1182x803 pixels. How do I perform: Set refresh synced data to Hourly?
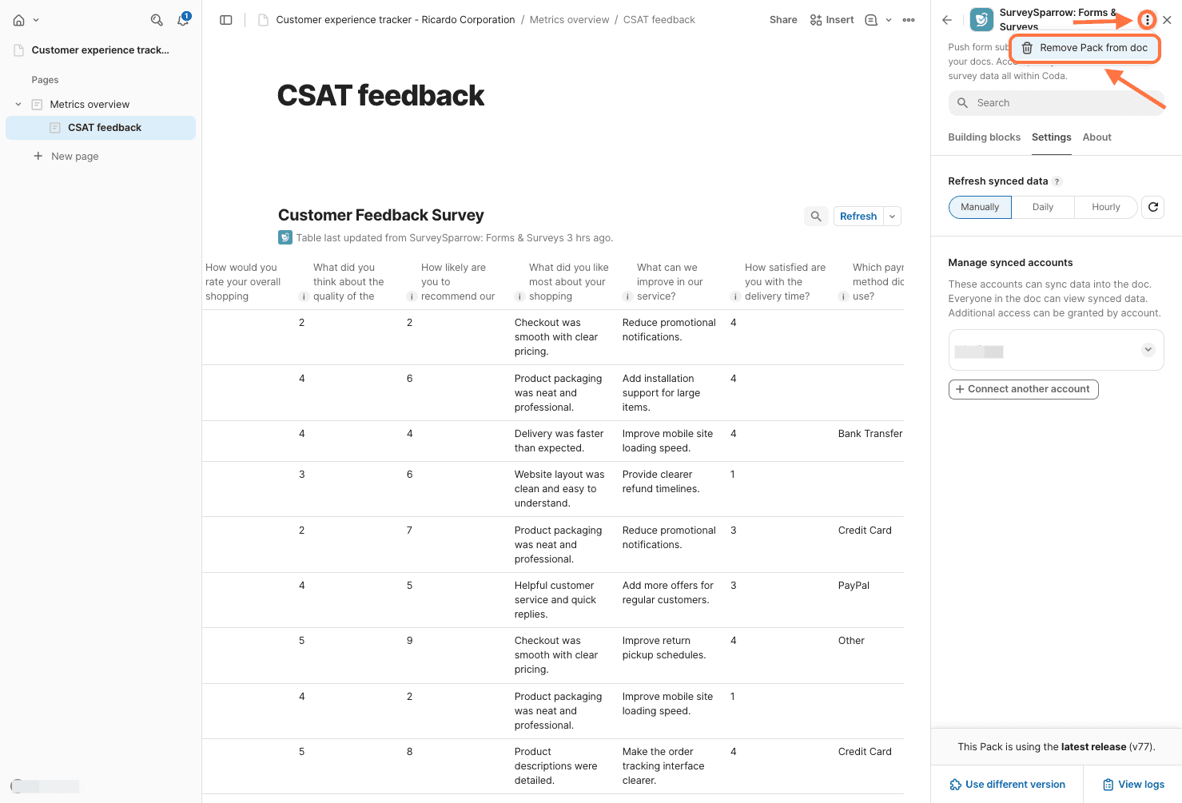pos(1106,207)
